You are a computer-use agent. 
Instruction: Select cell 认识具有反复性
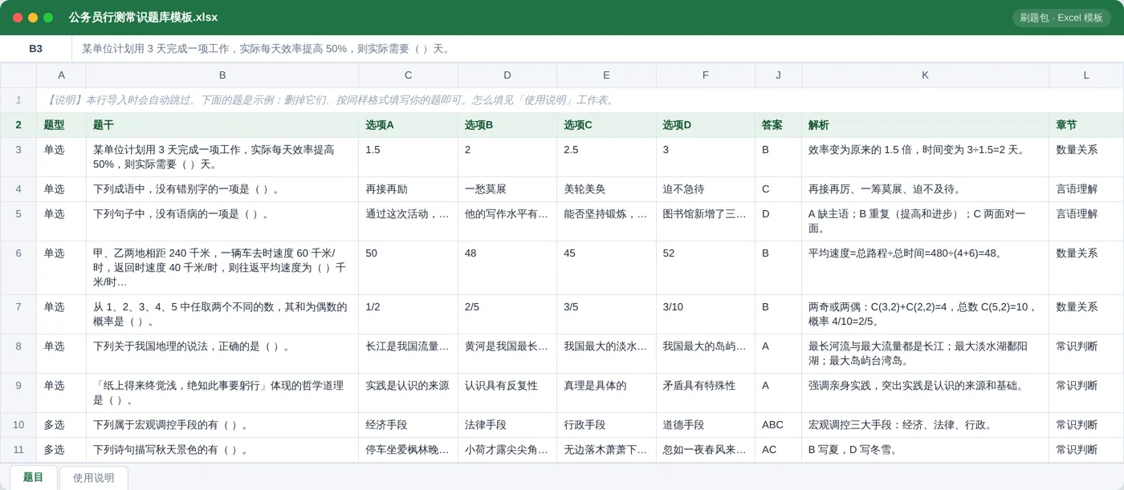tap(507, 393)
